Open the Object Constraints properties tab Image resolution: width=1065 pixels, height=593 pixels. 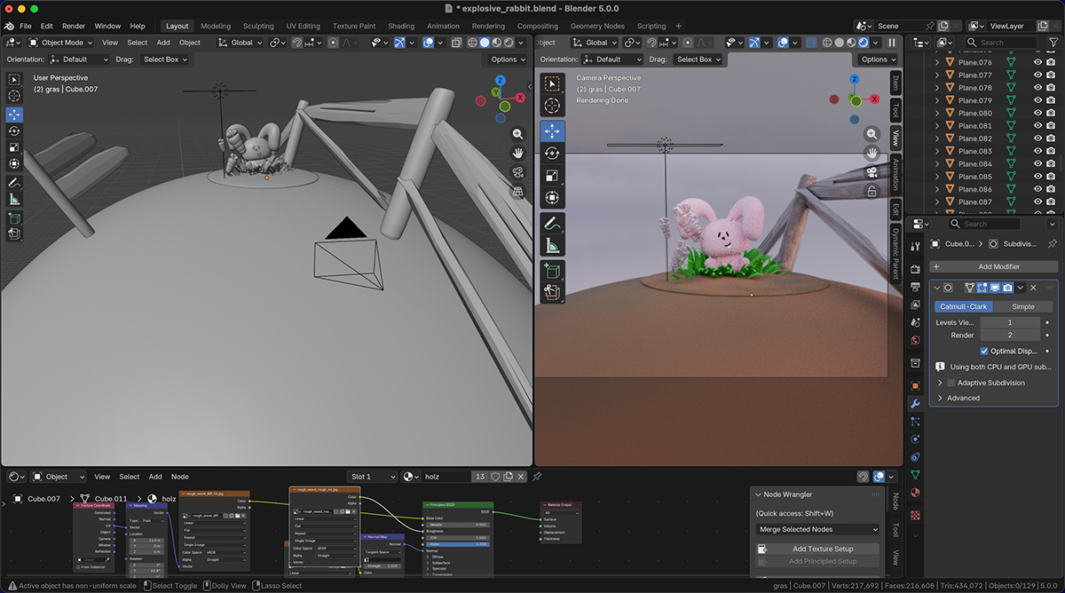pyautogui.click(x=915, y=457)
